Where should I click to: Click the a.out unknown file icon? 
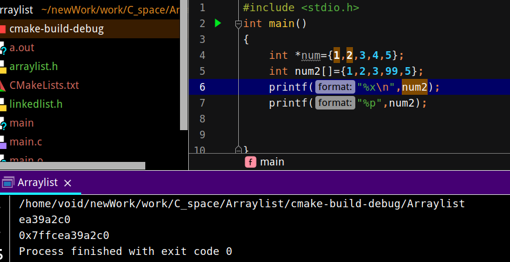coord(3,48)
